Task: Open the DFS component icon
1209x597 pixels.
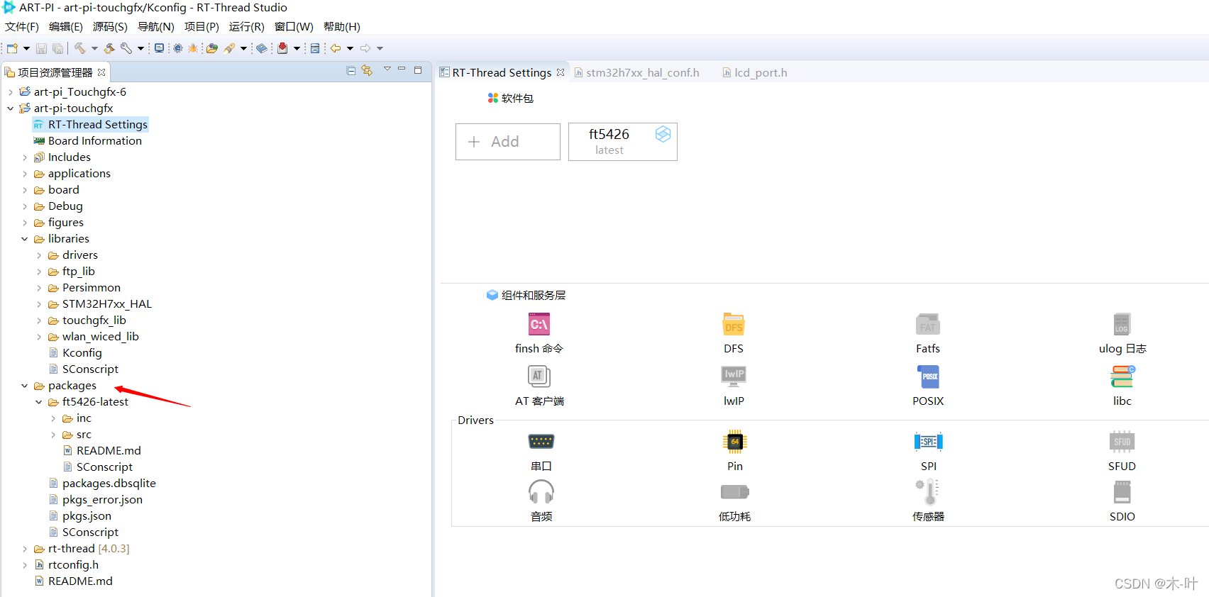Action: [734, 325]
